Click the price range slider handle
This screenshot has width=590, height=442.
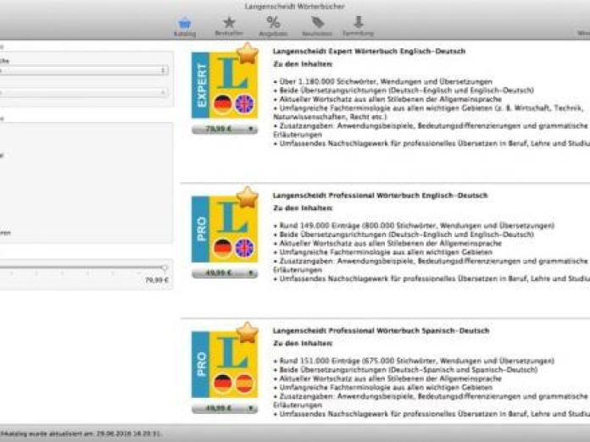[164, 268]
